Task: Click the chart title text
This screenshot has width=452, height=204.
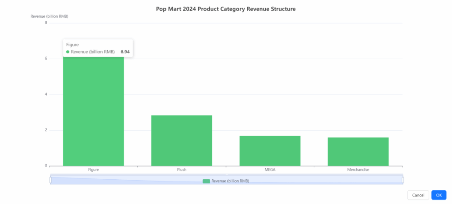Action: [x=226, y=9]
